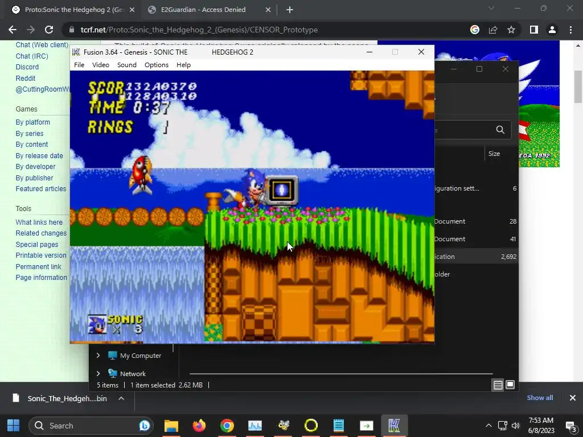Bookmark this page with the star
583x437 pixels.
click(x=511, y=30)
